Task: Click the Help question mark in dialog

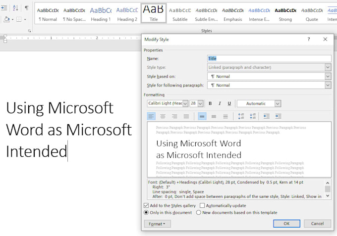Action: click(x=309, y=39)
